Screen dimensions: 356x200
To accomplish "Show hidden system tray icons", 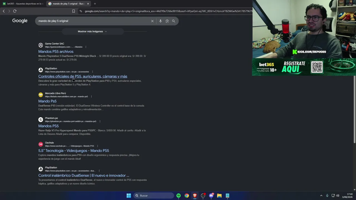I will (x=321, y=196).
